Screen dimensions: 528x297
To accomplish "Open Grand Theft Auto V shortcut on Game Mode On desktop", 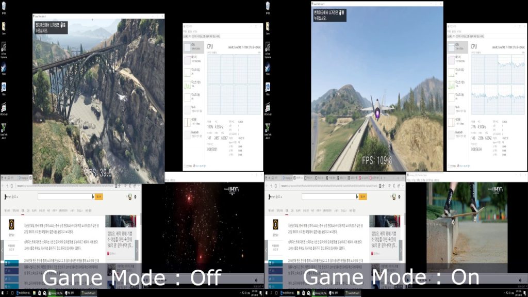I will point(268,126).
